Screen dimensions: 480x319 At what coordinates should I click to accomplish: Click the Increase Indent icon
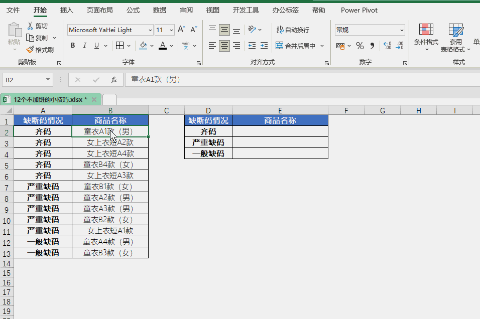tap(263, 46)
